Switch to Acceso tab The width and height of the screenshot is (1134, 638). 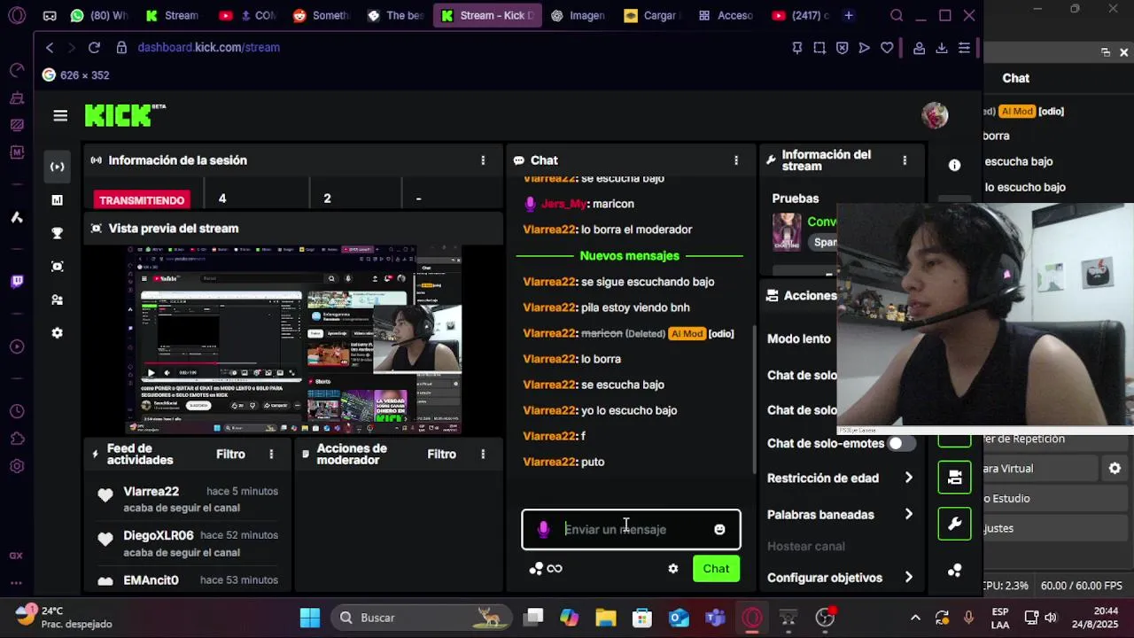[x=726, y=16]
